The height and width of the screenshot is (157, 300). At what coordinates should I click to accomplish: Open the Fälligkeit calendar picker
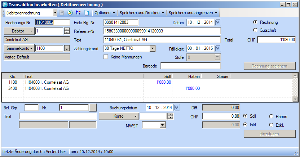[x=217, y=48]
